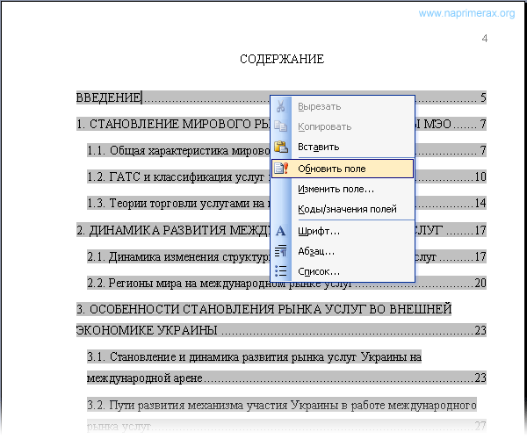Click the Paragraph formatting icon
Screen dimensions: 527x439
point(281,251)
